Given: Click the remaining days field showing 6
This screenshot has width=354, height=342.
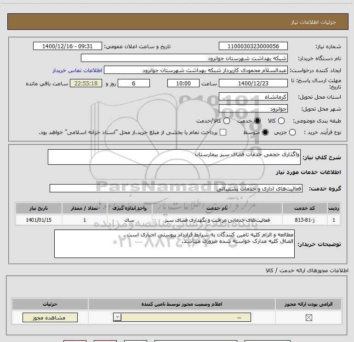Looking at the screenshot, I should pyautogui.click(x=134, y=83).
